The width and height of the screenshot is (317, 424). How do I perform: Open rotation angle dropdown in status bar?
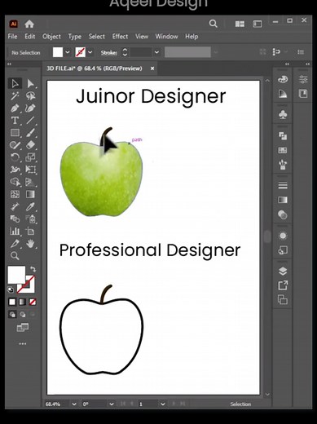(x=112, y=404)
